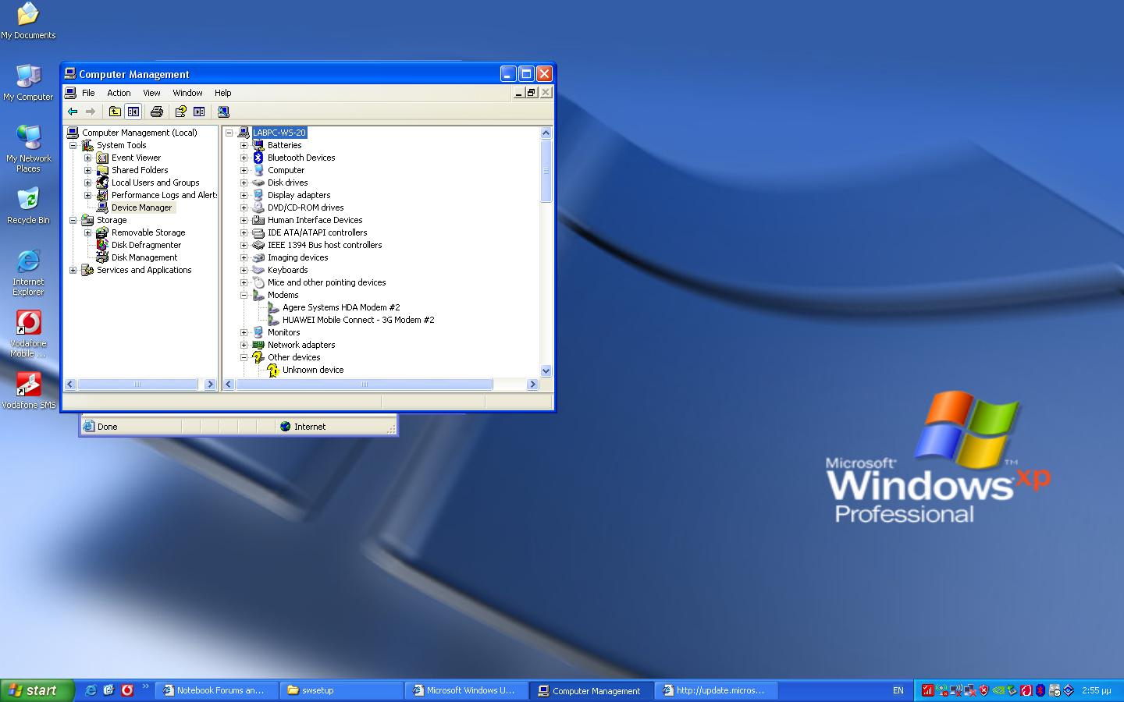Viewport: 1124px width, 702px height.
Task: Expand the Network adapters category
Action: (x=244, y=345)
